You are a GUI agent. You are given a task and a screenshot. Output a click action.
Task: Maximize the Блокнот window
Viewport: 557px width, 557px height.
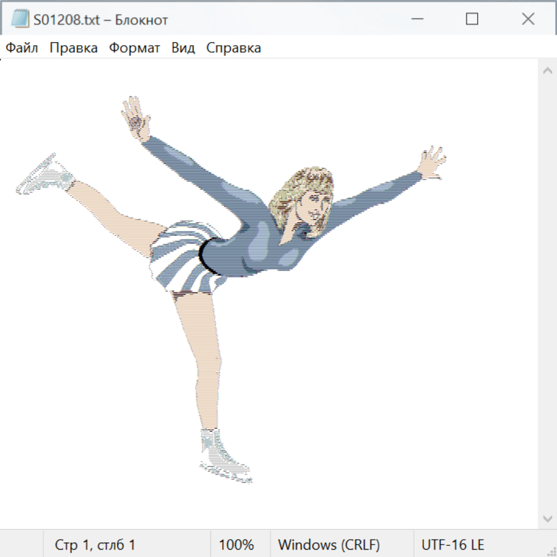[472, 19]
